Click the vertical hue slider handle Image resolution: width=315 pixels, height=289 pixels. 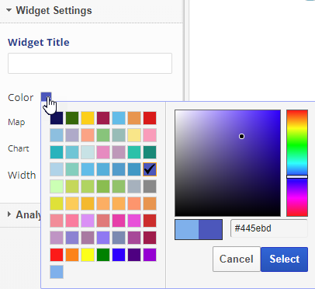click(297, 176)
